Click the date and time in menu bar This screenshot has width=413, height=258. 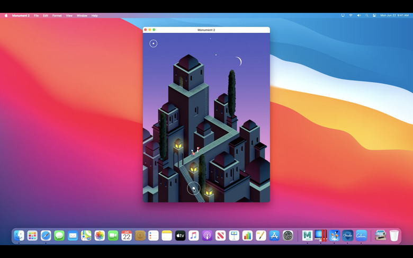point(394,15)
